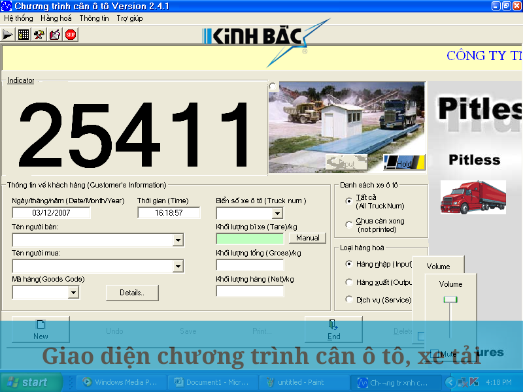Click the play arrow toolbar icon
523x392 pixels.
click(x=8, y=35)
